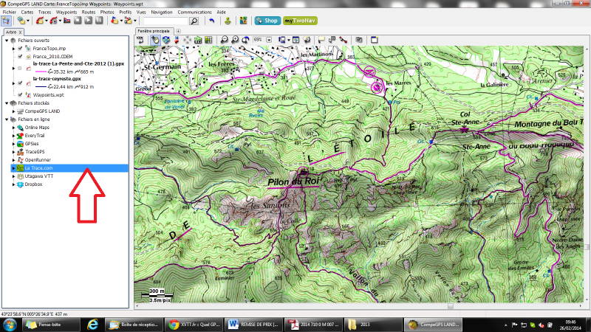
Task: Check the la-trace-La-Pente-and-Cte-2012 checkbox
Action: 20,68
